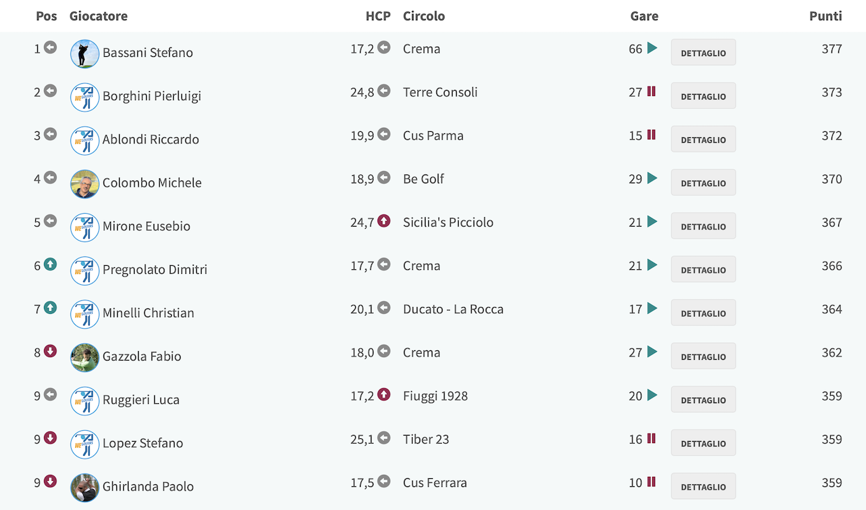The height and width of the screenshot is (510, 866).
Task: Click the red down-arrow position icon beside Gazzola Fabio
Action: coord(50,351)
